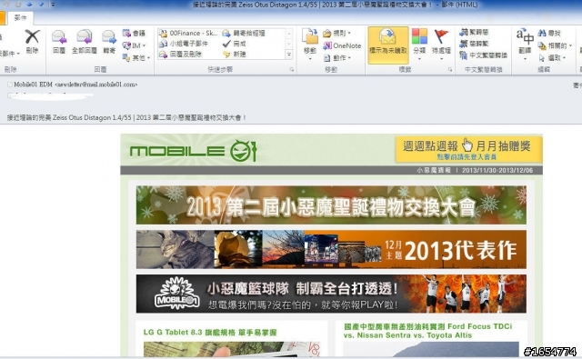This screenshot has height=359, width=582.
Task: Reply using the 回覆 envelope icon
Action: [59, 42]
